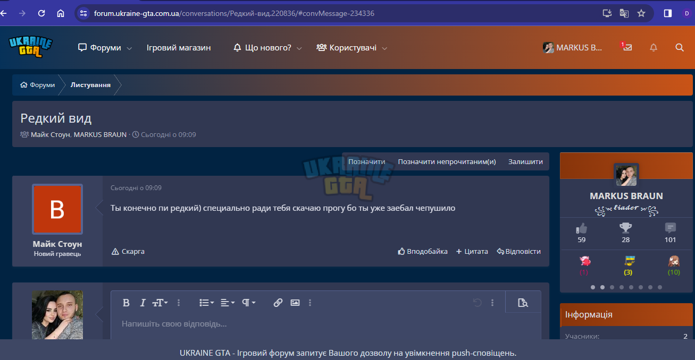
Task: Add message to multi-quote with Цитата
Action: (472, 252)
